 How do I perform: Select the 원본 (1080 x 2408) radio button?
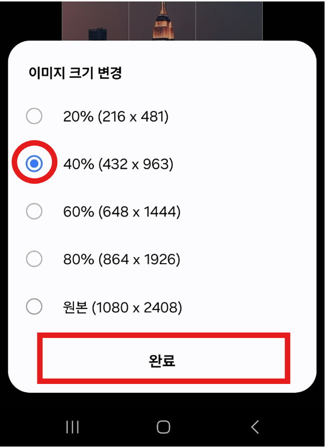[x=34, y=307]
